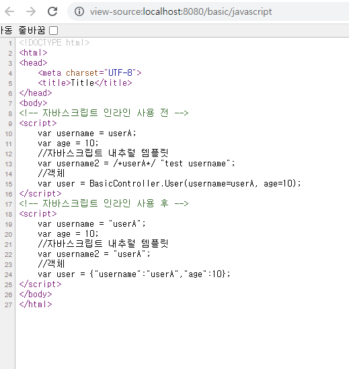Select the line 3 opening head tag
The width and height of the screenshot is (349, 369).
click(x=33, y=63)
